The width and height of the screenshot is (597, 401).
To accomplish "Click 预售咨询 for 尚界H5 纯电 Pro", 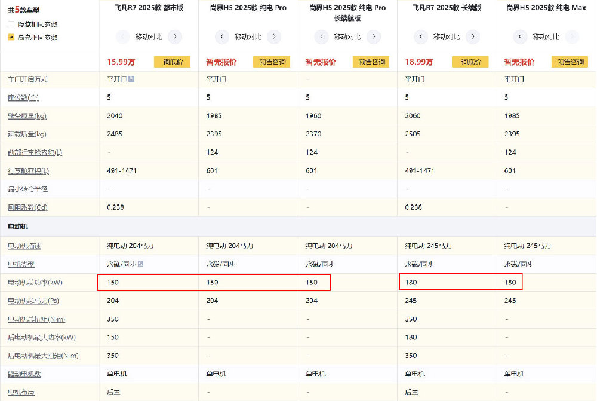I will [x=271, y=62].
